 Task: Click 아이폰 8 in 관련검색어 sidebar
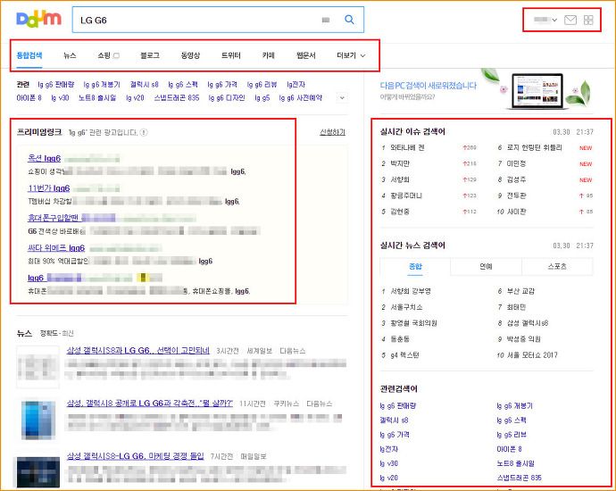pos(509,449)
